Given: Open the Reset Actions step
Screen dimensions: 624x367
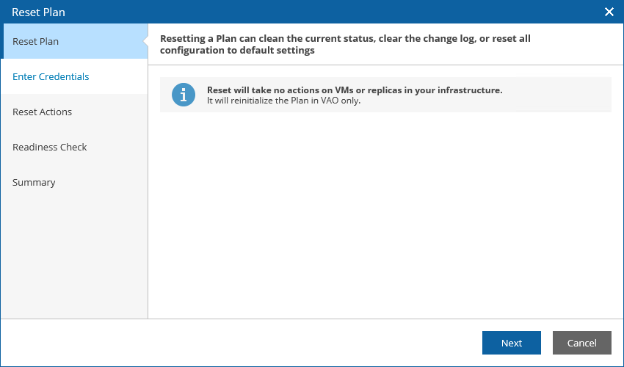Looking at the screenshot, I should point(42,112).
